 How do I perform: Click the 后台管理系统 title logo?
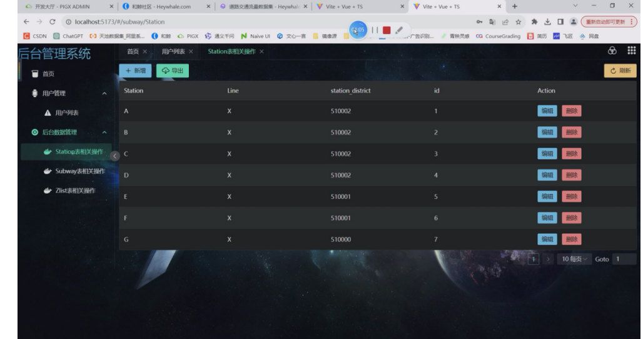coord(54,53)
